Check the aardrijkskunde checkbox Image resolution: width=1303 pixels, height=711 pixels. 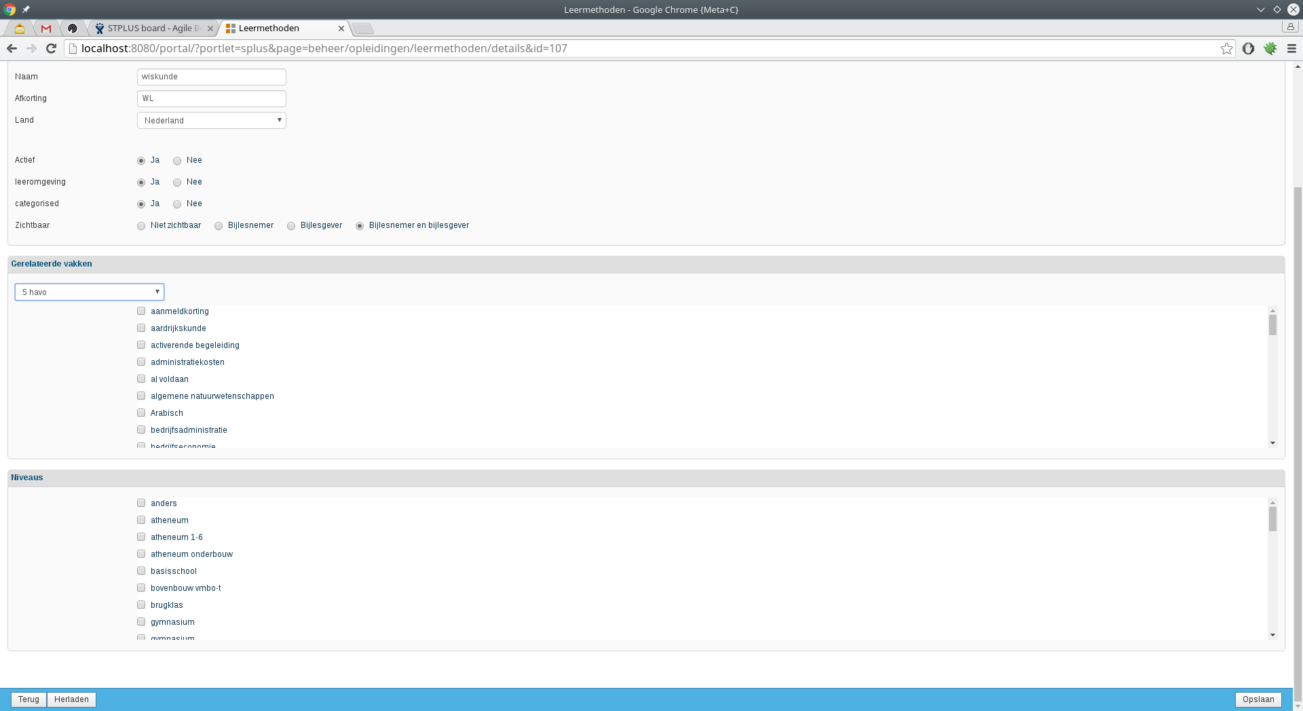tap(141, 328)
